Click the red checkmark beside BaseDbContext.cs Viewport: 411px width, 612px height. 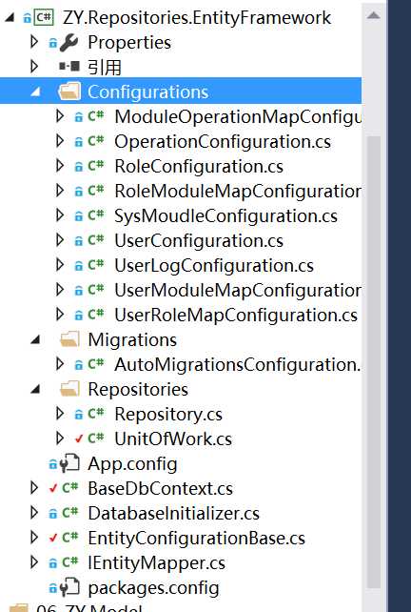coord(53,488)
